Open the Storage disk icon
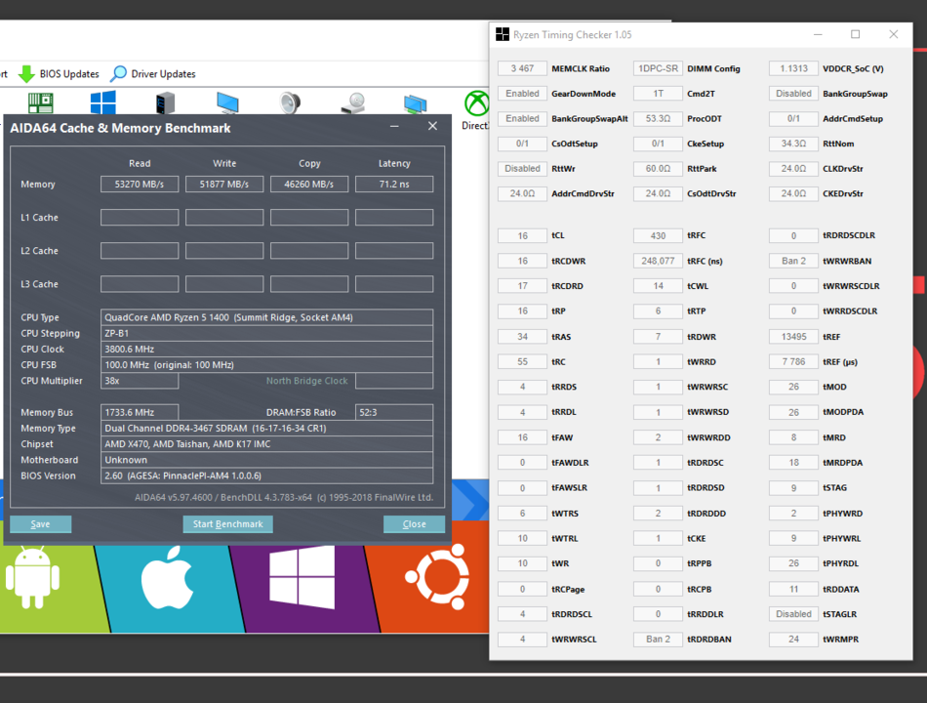927x703 pixels. [353, 103]
